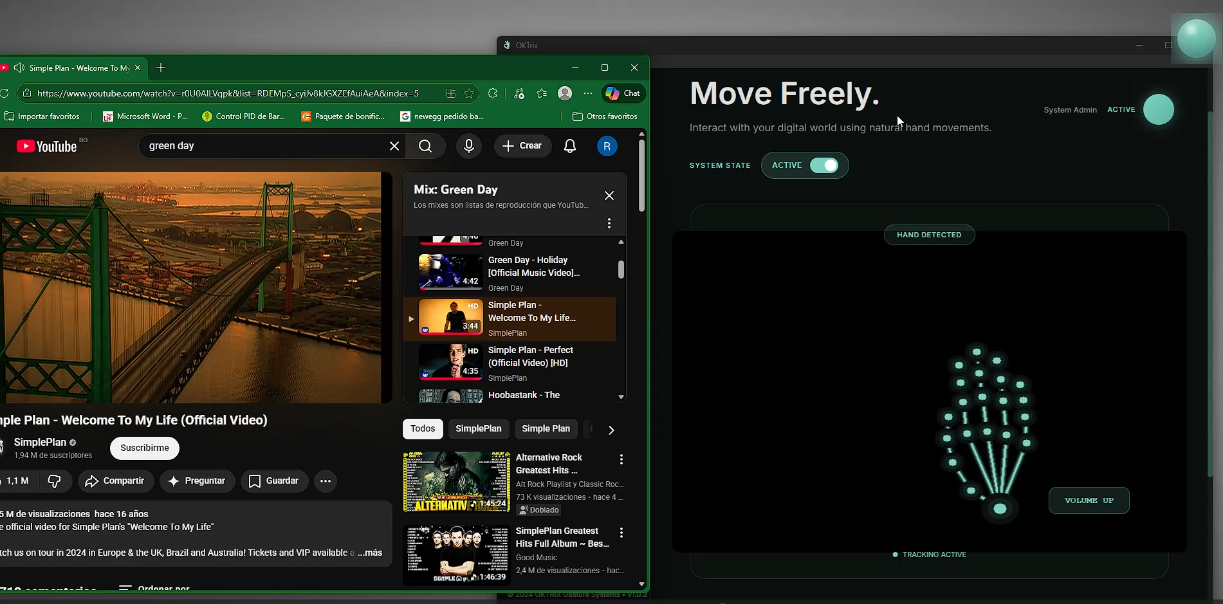This screenshot has width=1223, height=604.
Task: Click the Compartir share button
Action: tap(116, 481)
